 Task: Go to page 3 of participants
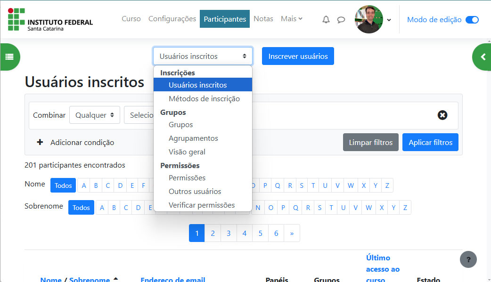(x=229, y=233)
